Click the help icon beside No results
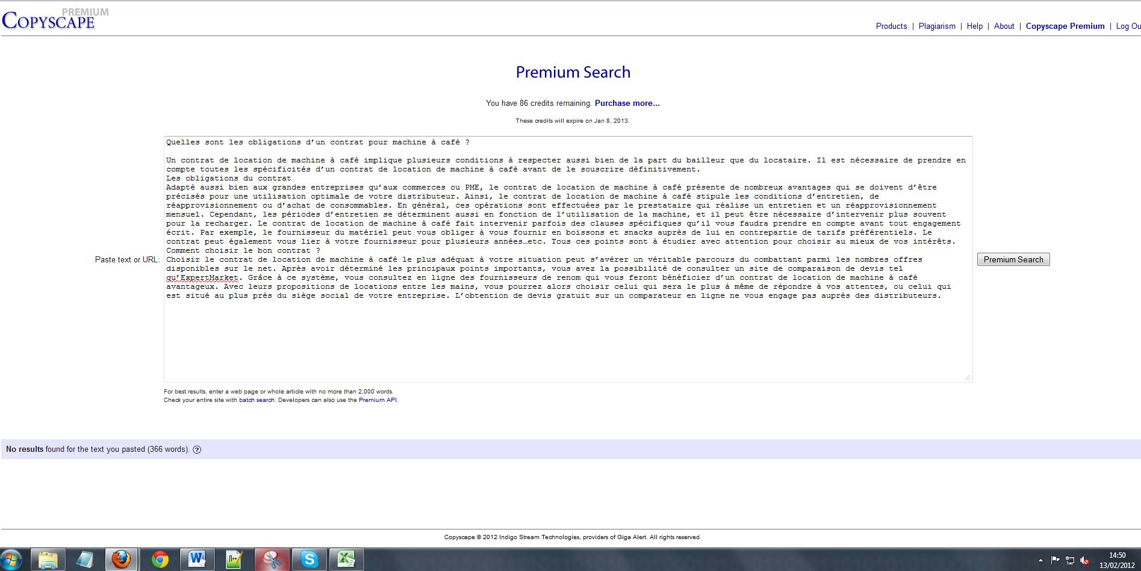This screenshot has height=571, width=1141. coord(197,449)
